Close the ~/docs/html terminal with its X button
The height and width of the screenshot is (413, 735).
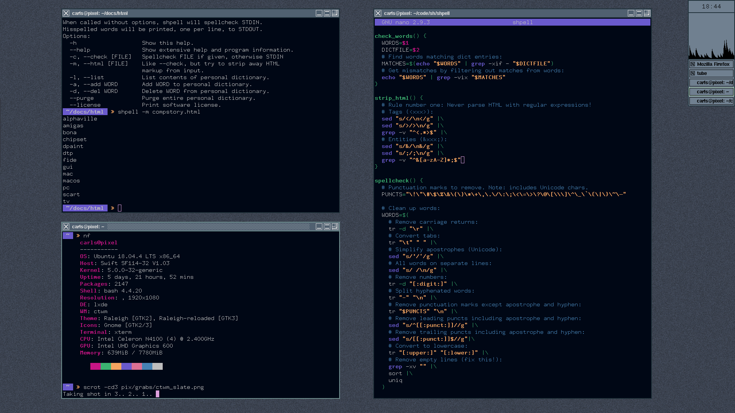pos(66,13)
